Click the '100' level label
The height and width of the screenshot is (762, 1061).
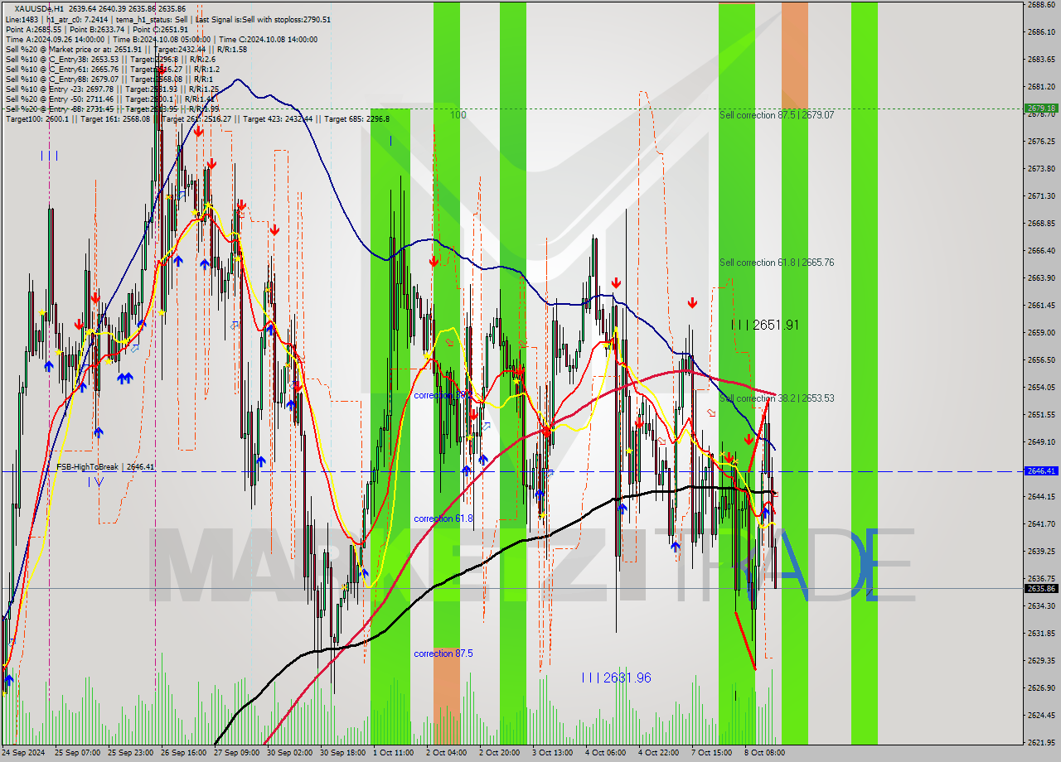tap(458, 115)
